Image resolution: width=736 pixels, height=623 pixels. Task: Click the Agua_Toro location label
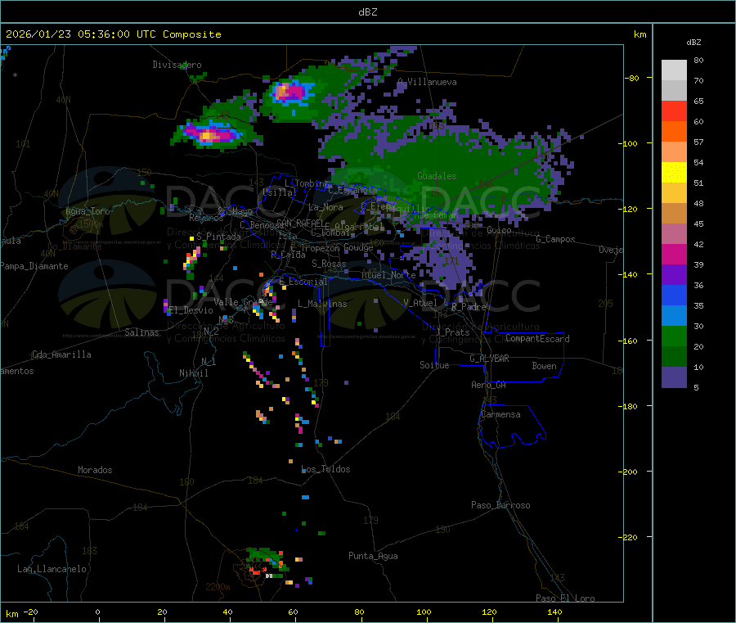click(x=88, y=211)
